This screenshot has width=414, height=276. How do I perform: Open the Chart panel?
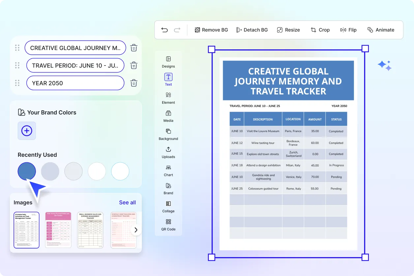[168, 171]
